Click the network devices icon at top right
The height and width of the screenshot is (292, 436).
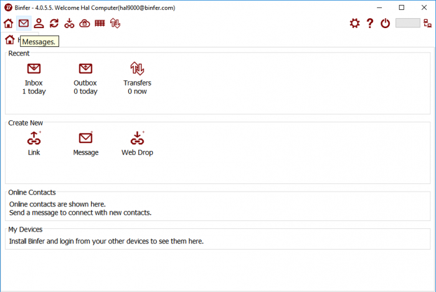point(427,24)
